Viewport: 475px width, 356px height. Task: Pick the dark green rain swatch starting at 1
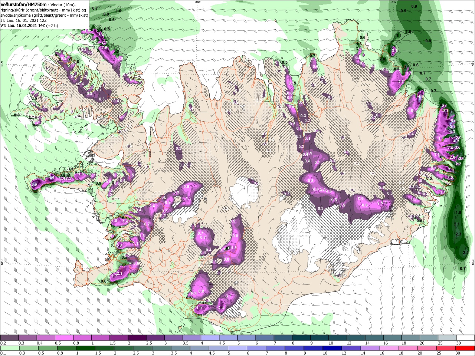(85, 348)
